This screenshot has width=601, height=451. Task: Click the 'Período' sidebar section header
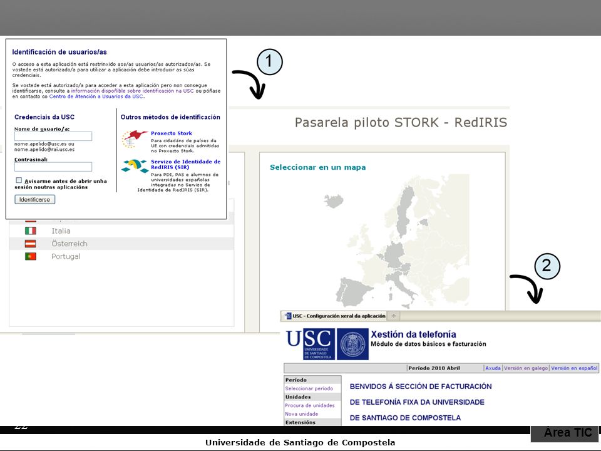coord(312,380)
